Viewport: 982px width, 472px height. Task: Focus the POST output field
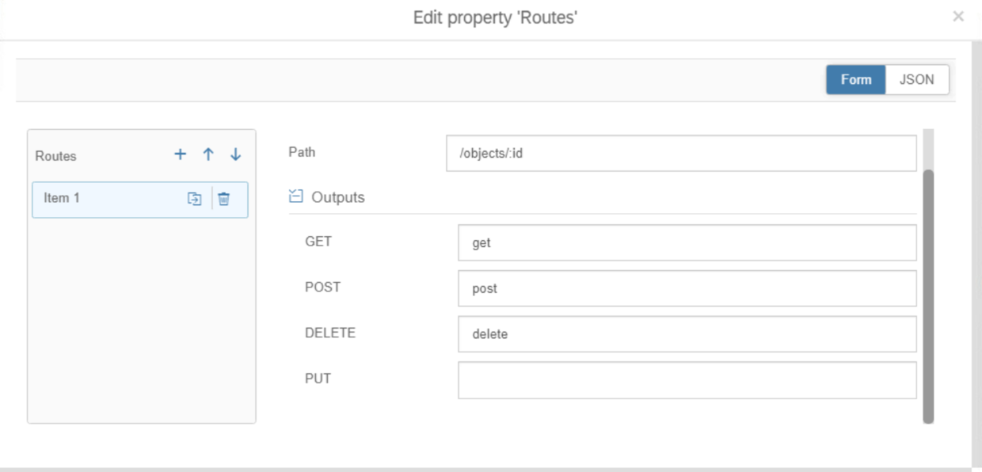click(687, 289)
